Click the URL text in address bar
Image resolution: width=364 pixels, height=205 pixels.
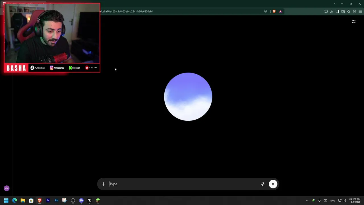[127, 11]
